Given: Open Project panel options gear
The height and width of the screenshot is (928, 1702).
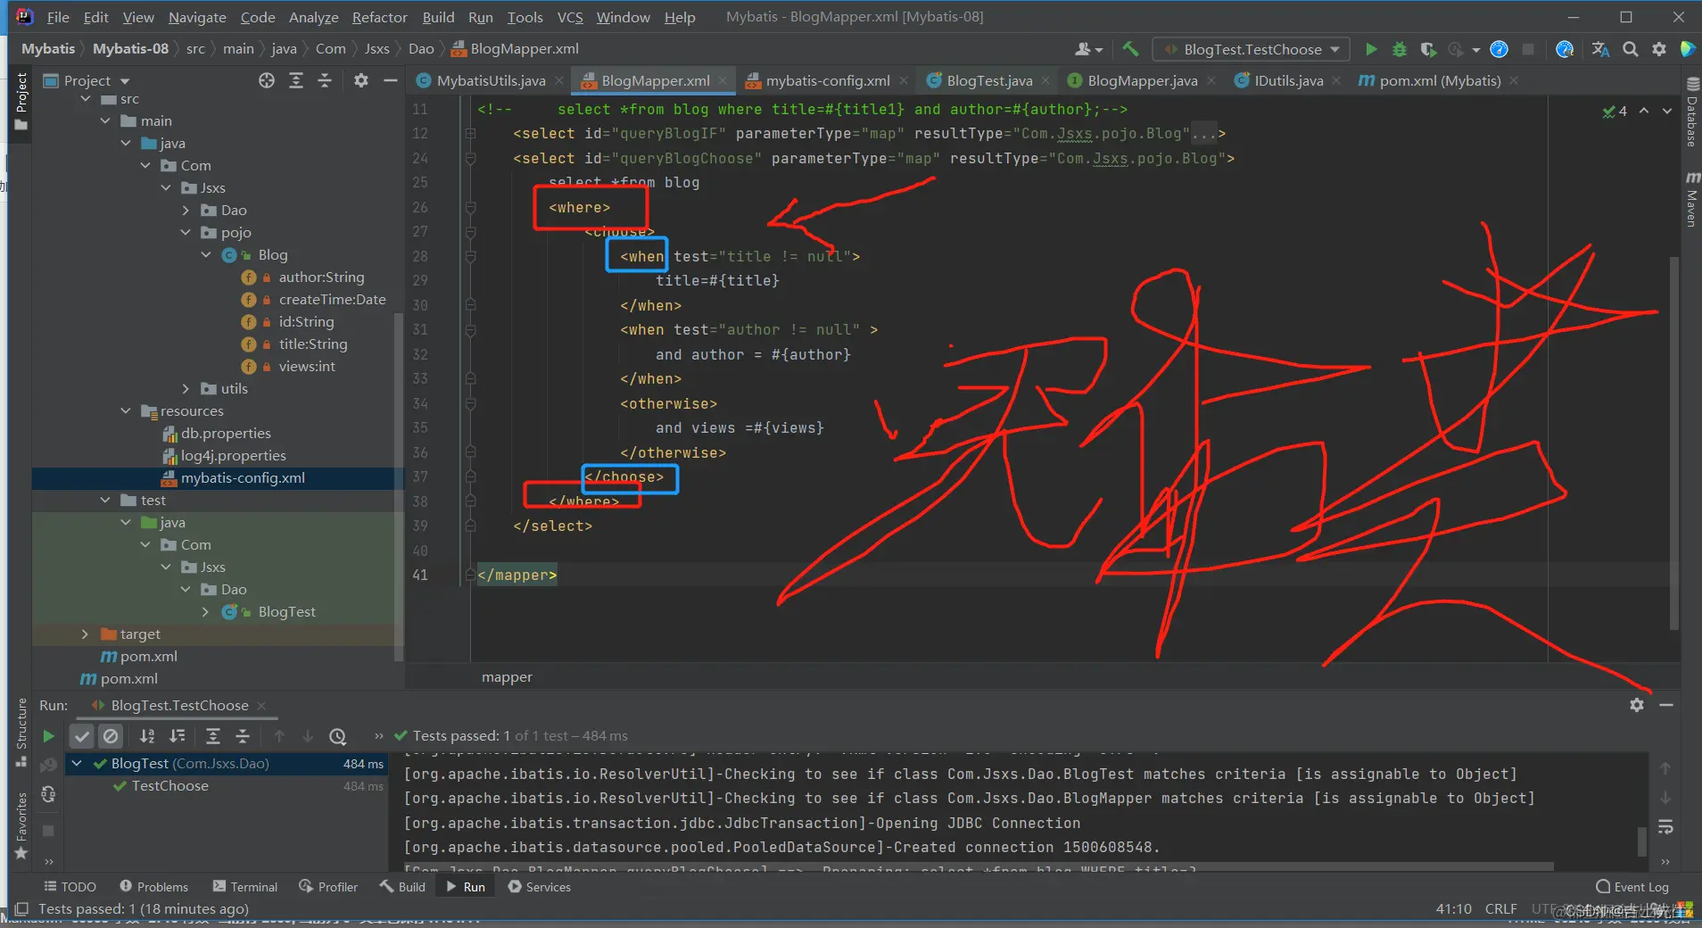Looking at the screenshot, I should [x=360, y=80].
